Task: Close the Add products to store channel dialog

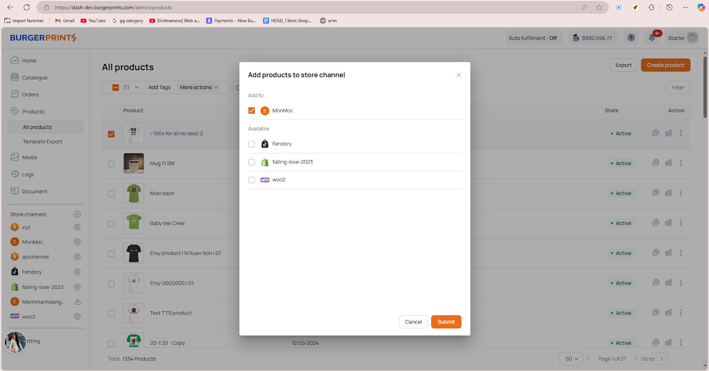Action: pos(459,75)
